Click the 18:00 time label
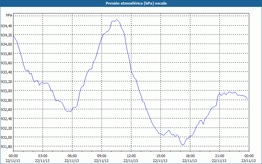The height and width of the screenshot is (164, 262). (190, 156)
